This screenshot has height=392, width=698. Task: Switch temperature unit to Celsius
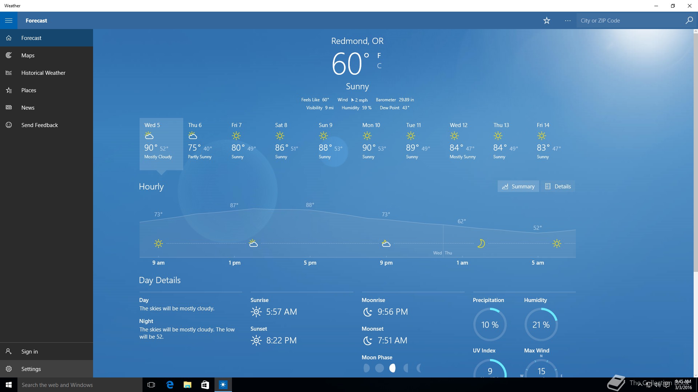[379, 66]
